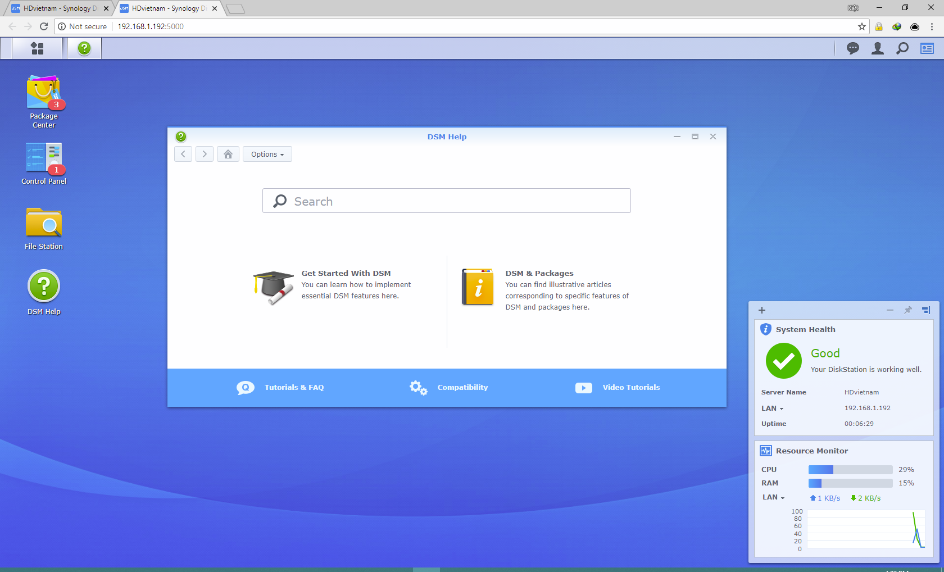
Task: Click the CPU usage bar
Action: (850, 470)
